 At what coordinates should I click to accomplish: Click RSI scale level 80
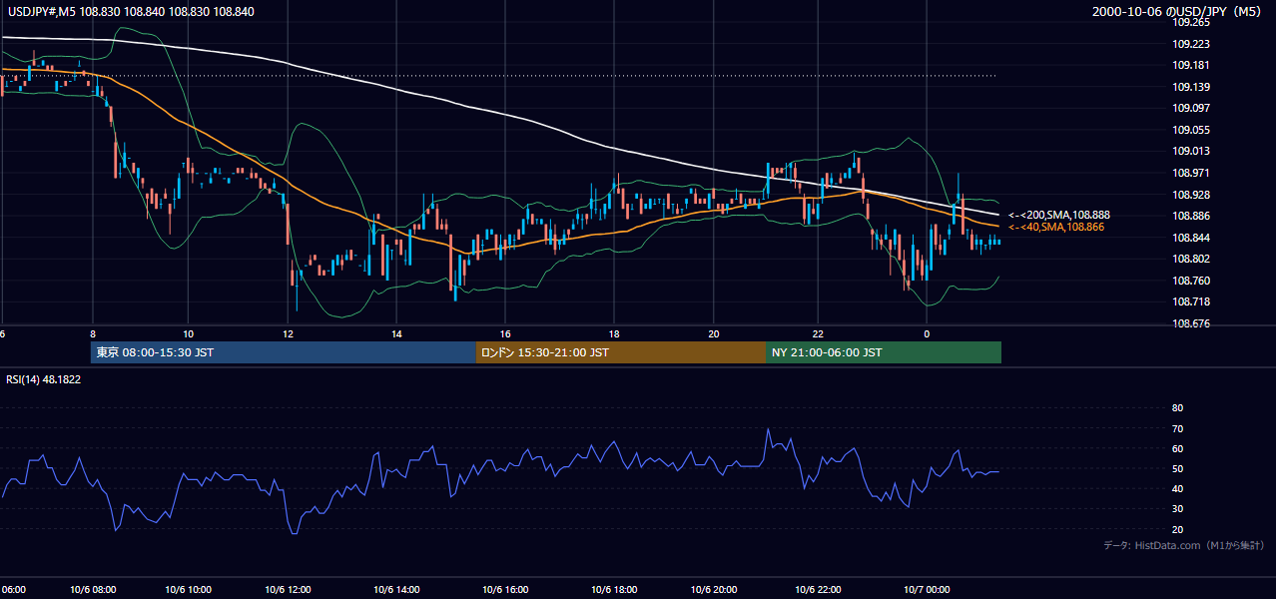pos(1177,408)
